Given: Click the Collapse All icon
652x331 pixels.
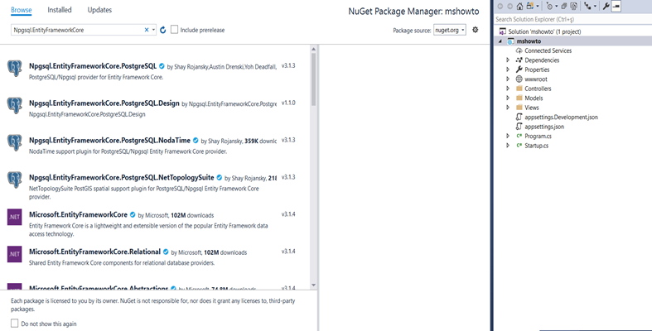Looking at the screenshot, I should [x=564, y=7].
